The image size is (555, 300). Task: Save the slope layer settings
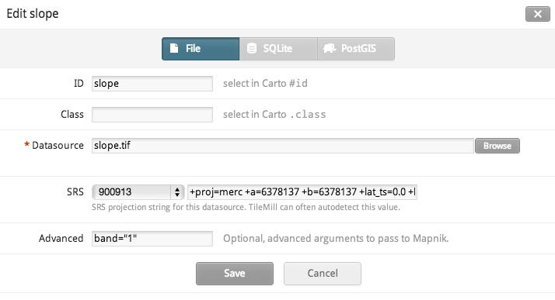235,274
